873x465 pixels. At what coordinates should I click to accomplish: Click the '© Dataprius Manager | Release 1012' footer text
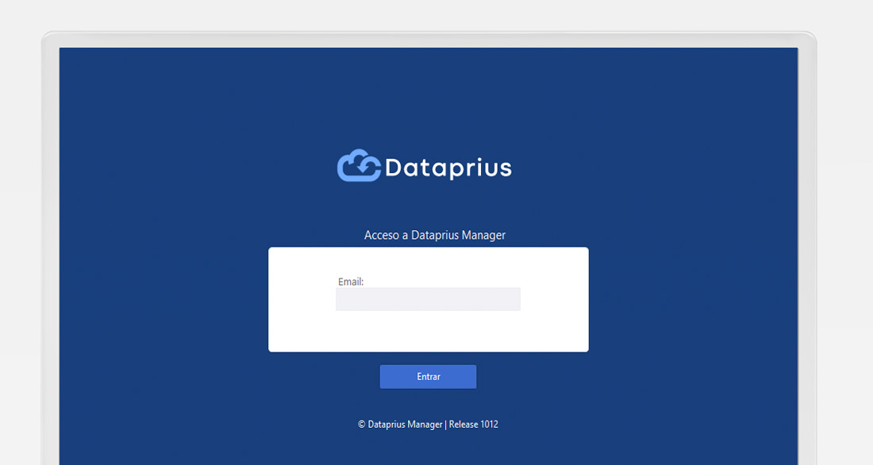pyautogui.click(x=428, y=425)
